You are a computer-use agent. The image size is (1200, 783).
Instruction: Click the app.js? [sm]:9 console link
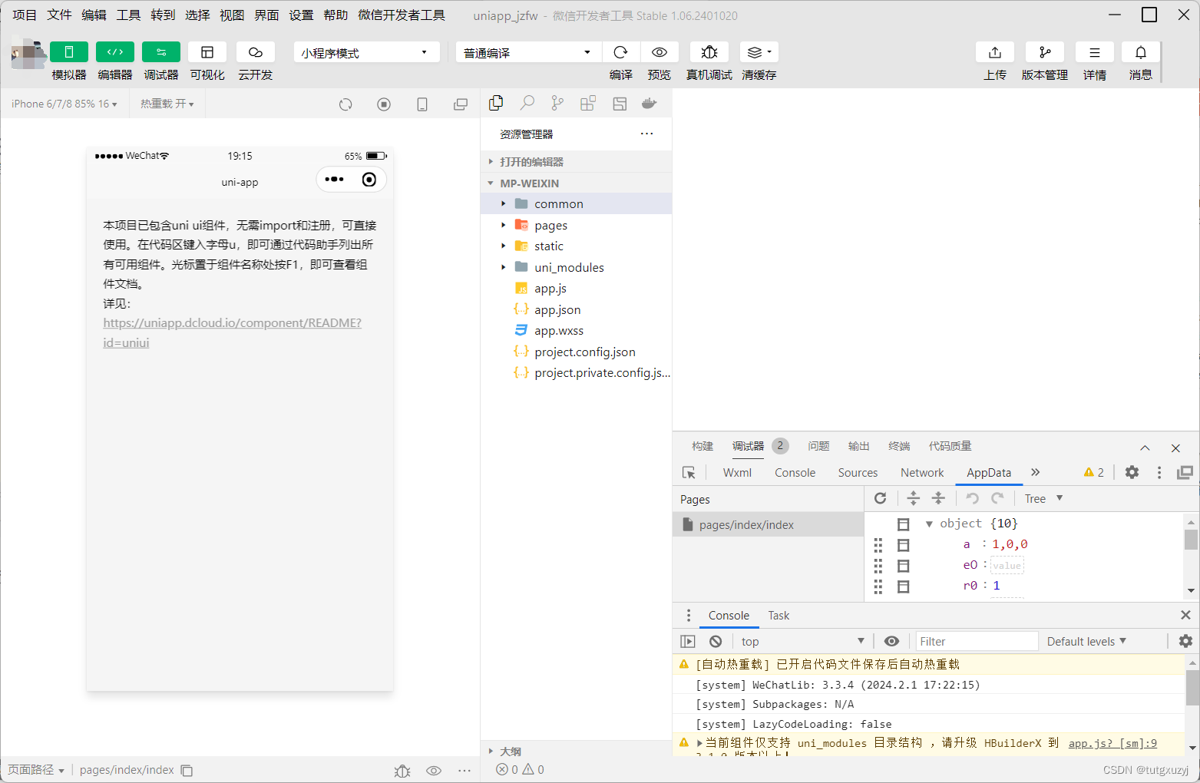pyautogui.click(x=1112, y=742)
